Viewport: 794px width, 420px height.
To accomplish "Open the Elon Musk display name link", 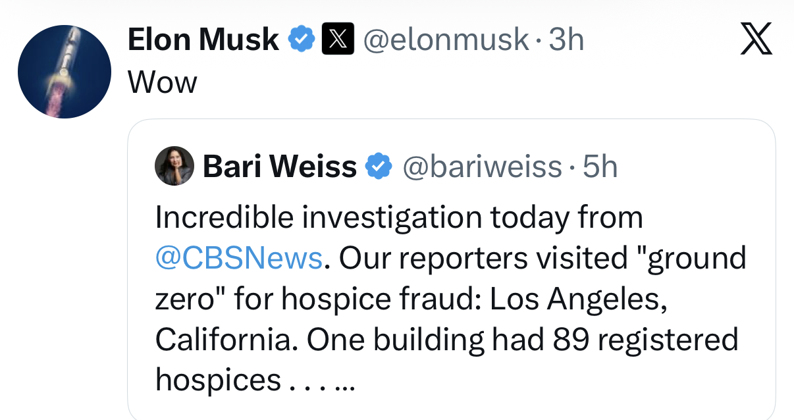I will pyautogui.click(x=203, y=40).
